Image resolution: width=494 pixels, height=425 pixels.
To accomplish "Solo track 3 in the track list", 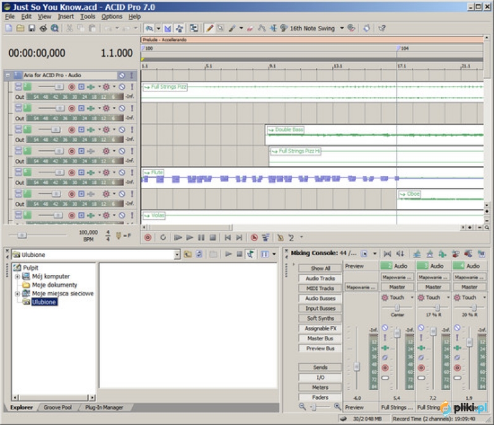I will 132,109.
